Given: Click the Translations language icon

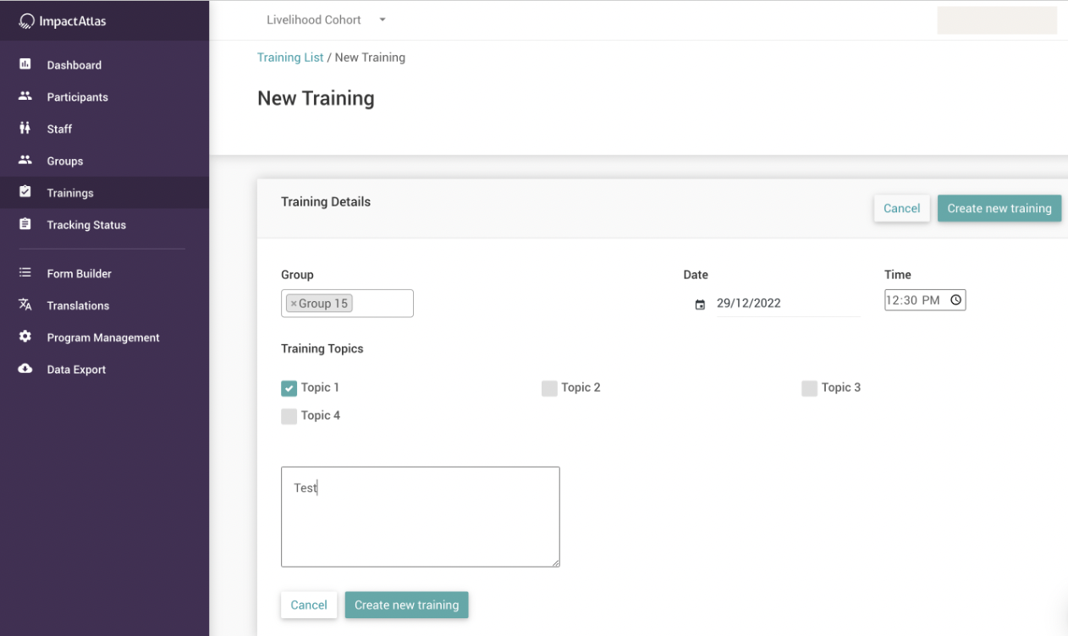Looking at the screenshot, I should pos(25,305).
